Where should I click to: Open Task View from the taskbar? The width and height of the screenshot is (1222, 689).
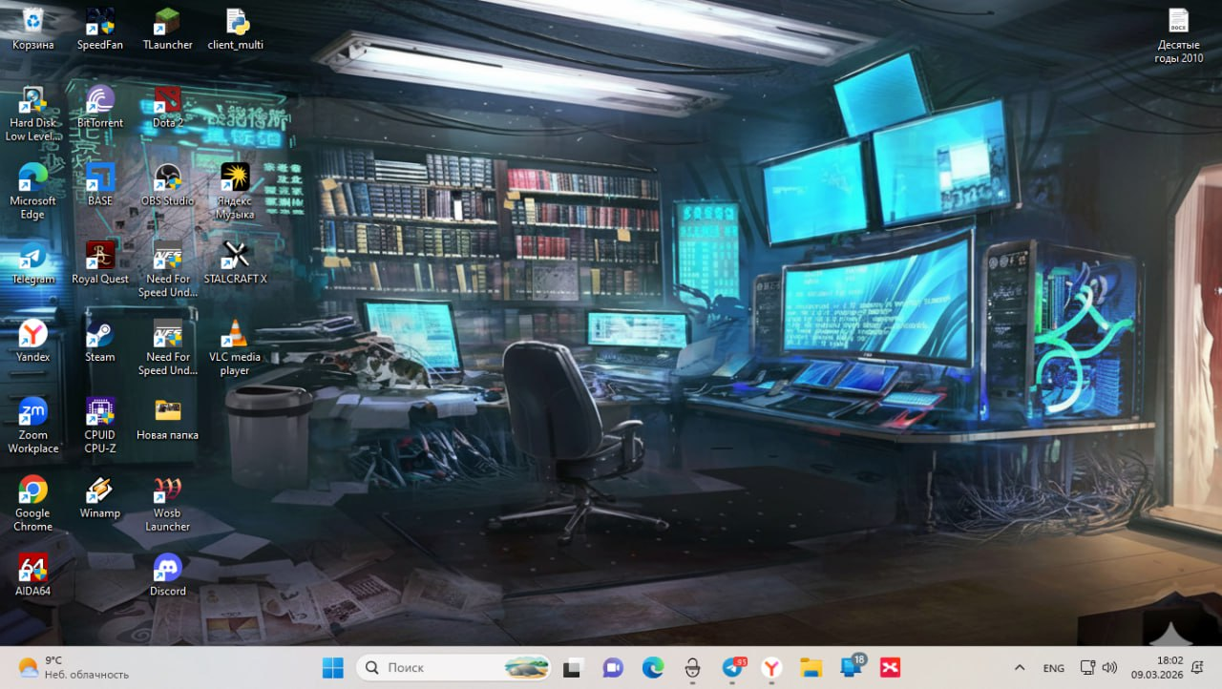573,668
